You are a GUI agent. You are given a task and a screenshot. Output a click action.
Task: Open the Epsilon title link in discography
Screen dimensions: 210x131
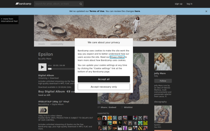tap(157, 125)
